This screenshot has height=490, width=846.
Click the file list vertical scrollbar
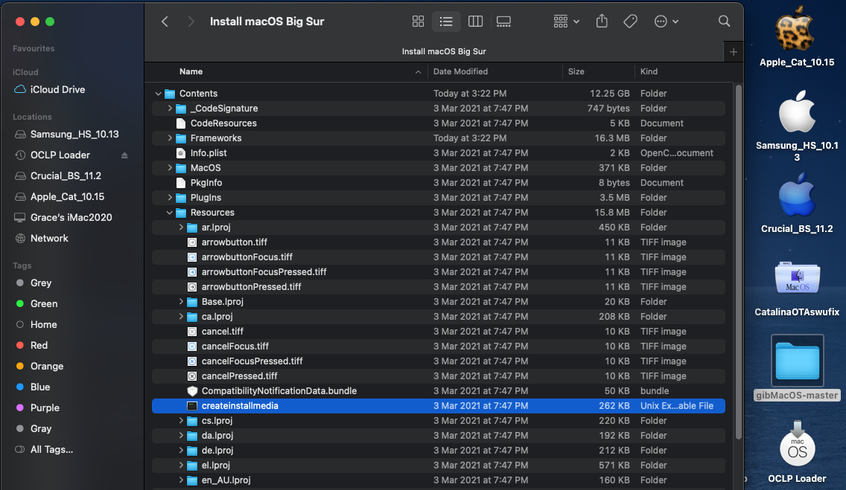pyautogui.click(x=738, y=261)
